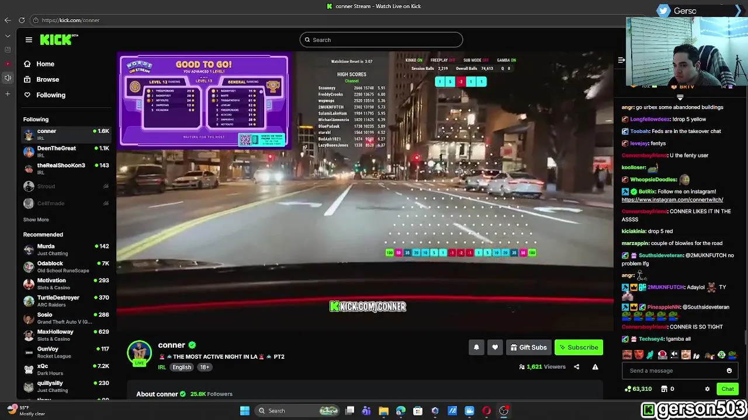Click the 63,310 channel points balance

[638, 389]
